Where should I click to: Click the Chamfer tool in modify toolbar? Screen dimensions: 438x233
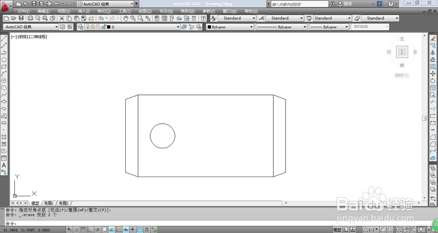433,137
